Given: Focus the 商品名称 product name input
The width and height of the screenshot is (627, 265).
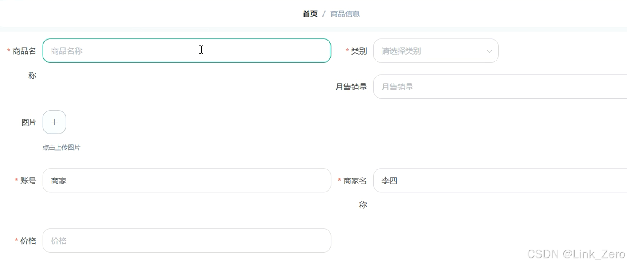Looking at the screenshot, I should [186, 50].
